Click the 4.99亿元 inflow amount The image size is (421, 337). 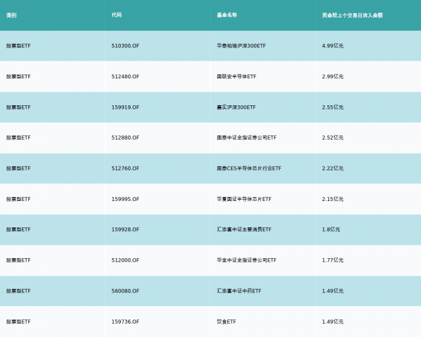click(x=333, y=46)
